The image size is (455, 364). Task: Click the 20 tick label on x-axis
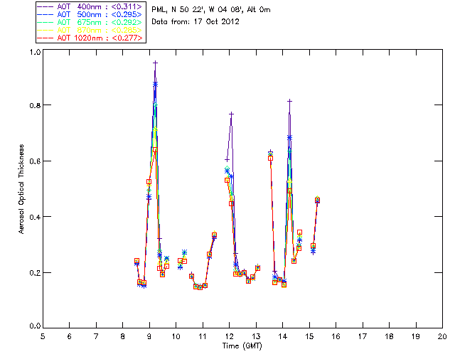442,336
